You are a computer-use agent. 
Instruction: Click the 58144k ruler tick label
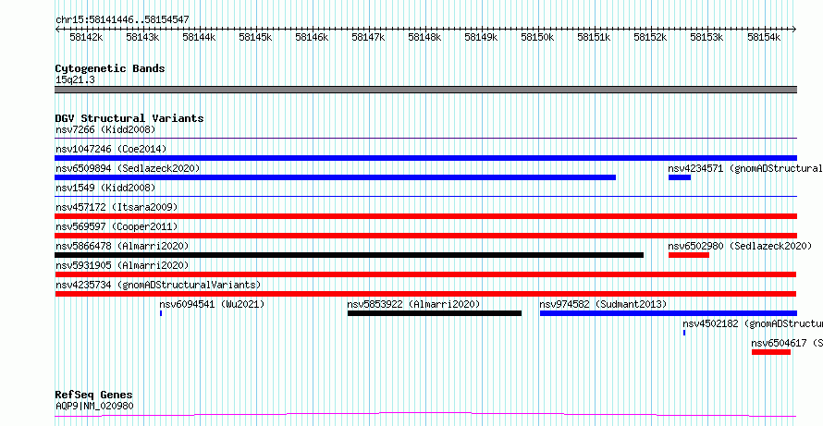click(x=199, y=38)
